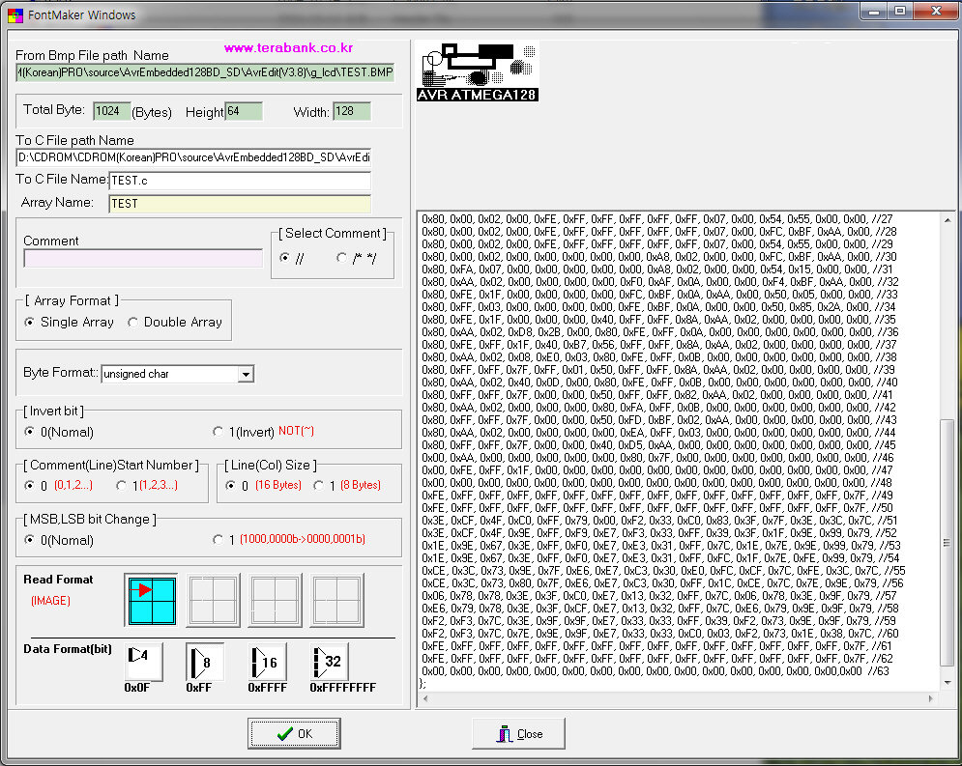Pick the third Read Format grid icon

tap(275, 600)
